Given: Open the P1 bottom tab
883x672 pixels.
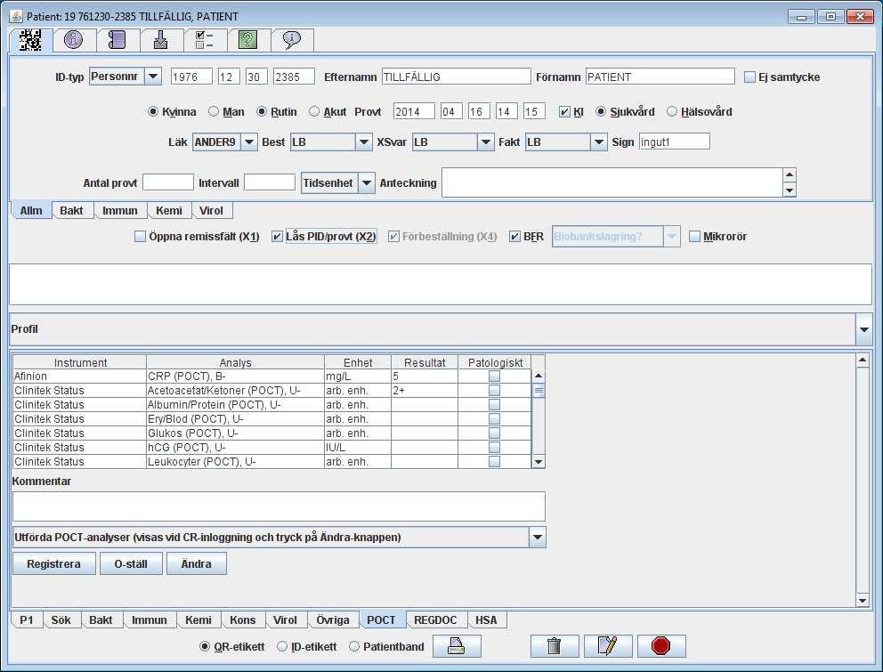Looking at the screenshot, I should (27, 620).
